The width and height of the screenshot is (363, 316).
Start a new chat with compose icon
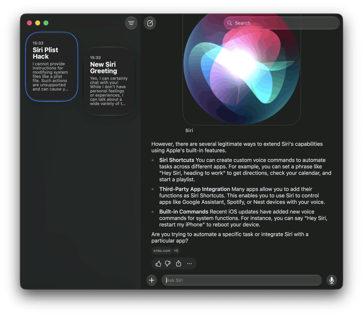(150, 23)
